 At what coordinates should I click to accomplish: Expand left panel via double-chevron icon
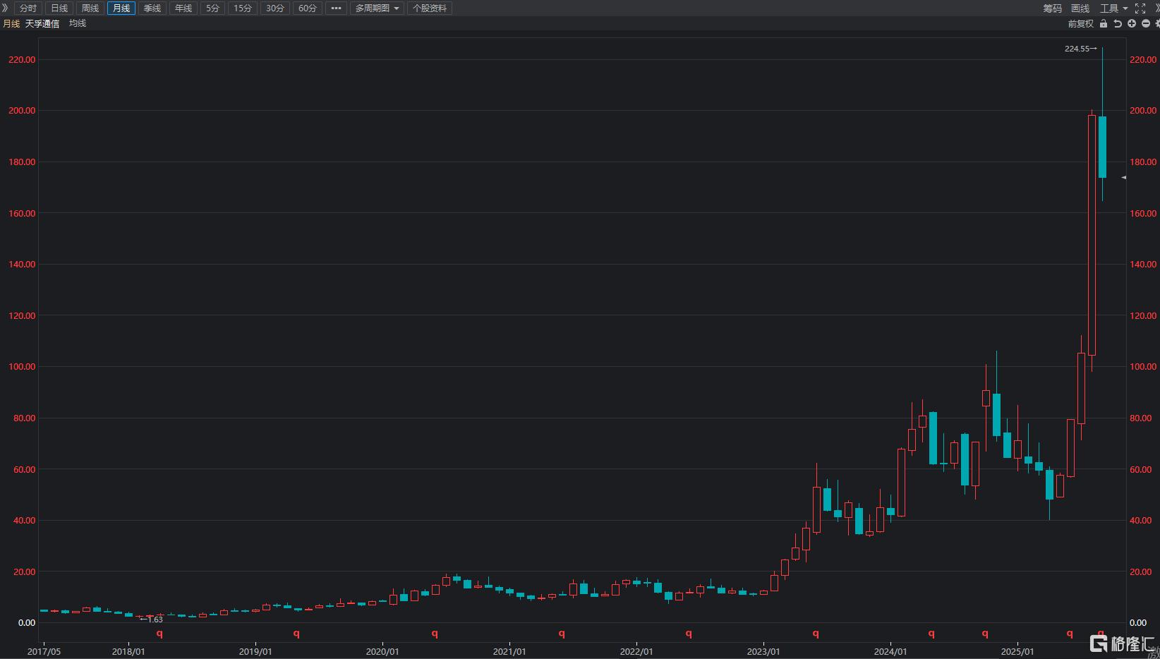coord(5,8)
